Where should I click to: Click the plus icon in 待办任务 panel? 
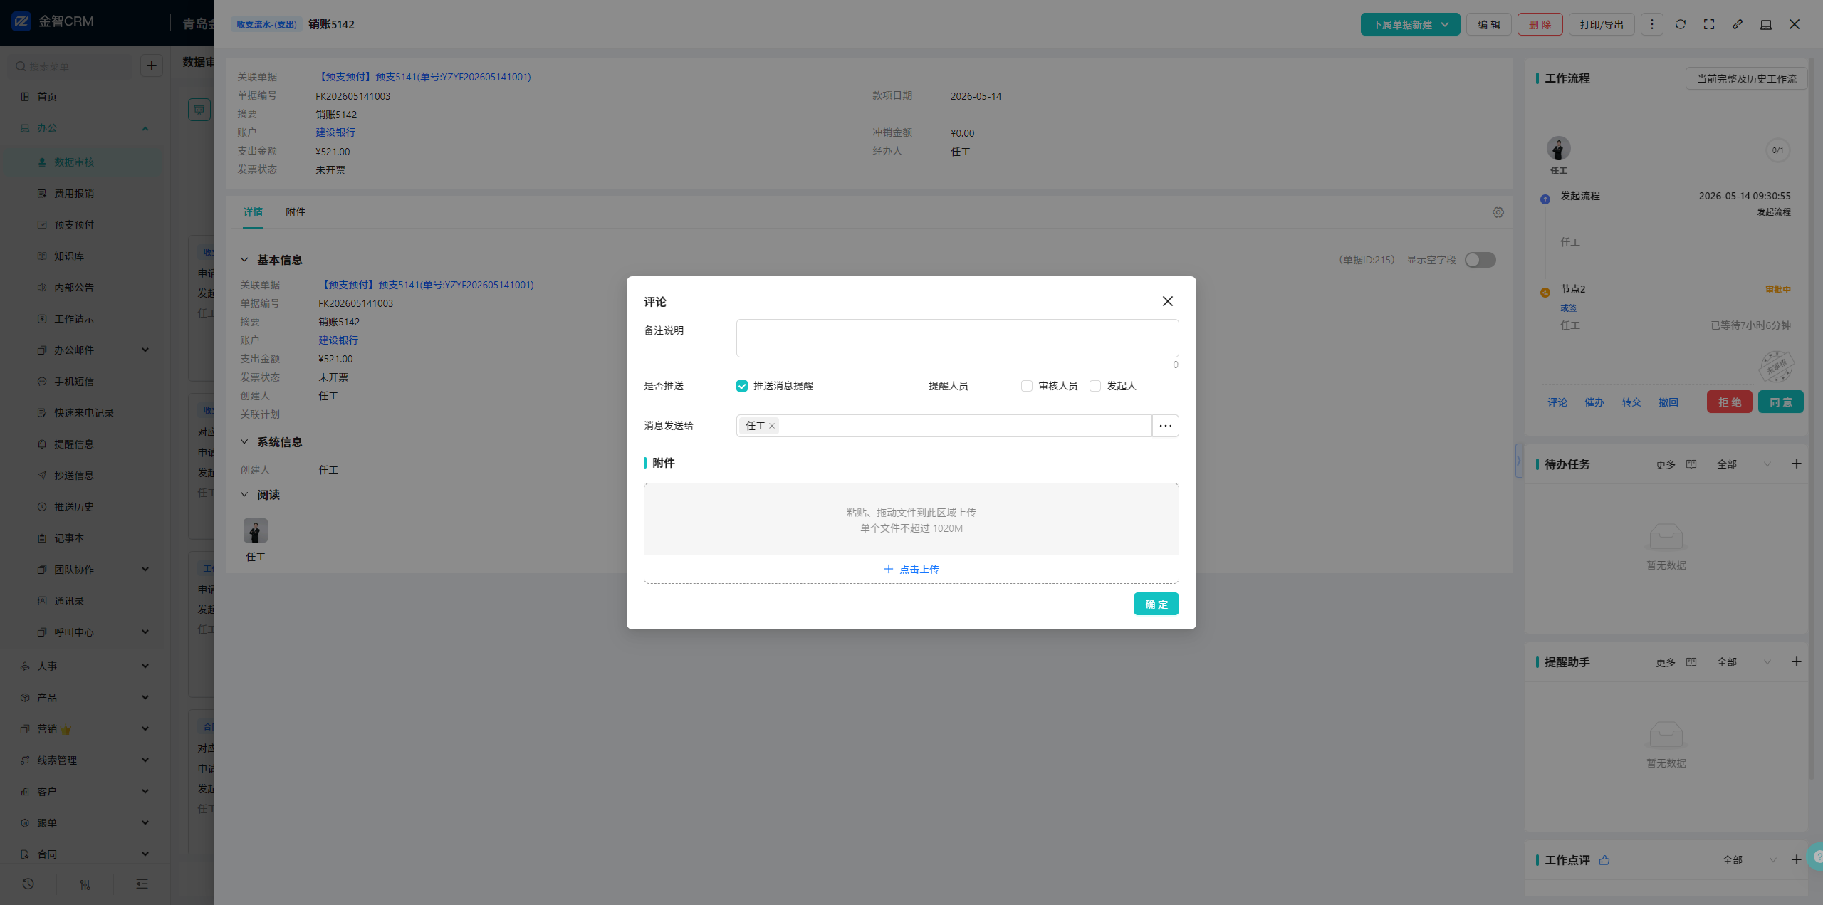[x=1797, y=464]
